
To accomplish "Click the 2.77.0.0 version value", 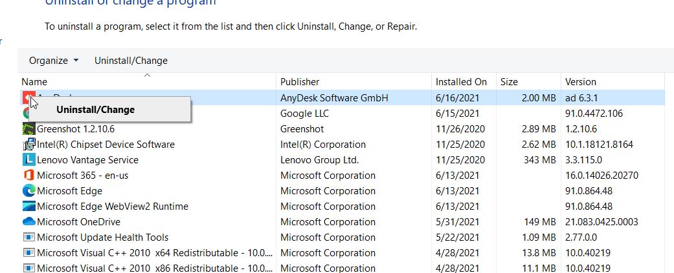I will 581,237.
